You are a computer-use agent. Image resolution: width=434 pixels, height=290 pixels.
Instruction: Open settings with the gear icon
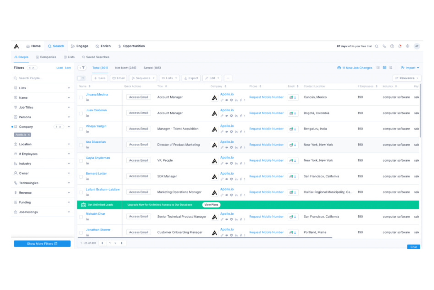(407, 46)
